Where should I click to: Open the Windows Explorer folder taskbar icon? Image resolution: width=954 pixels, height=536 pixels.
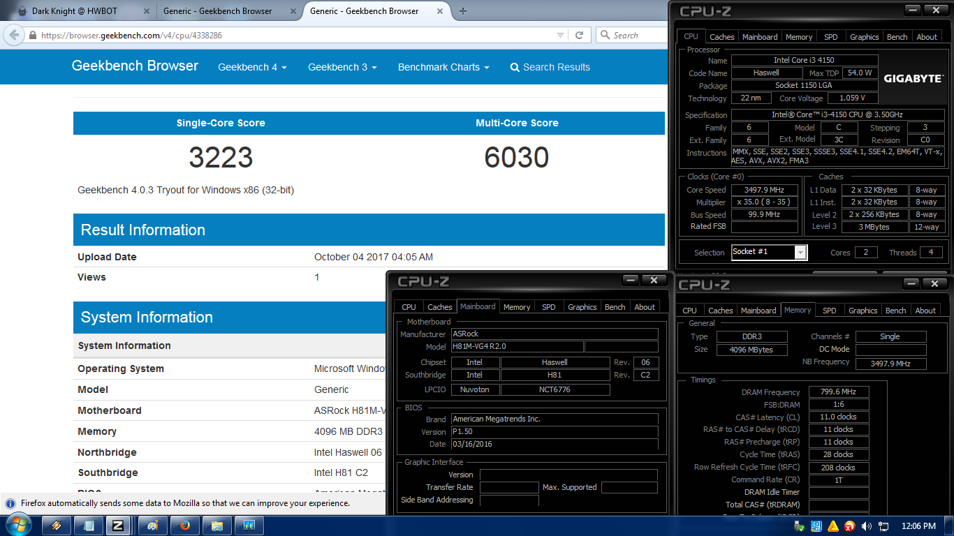click(x=217, y=526)
